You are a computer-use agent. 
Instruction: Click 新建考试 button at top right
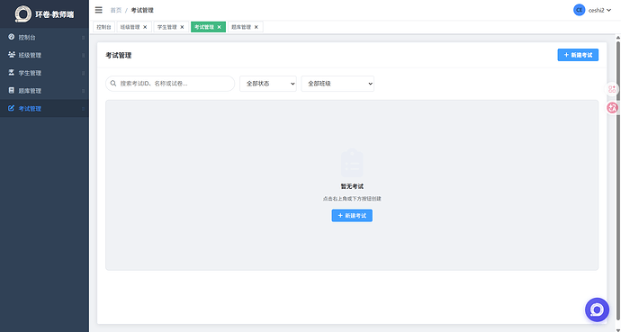tap(578, 55)
